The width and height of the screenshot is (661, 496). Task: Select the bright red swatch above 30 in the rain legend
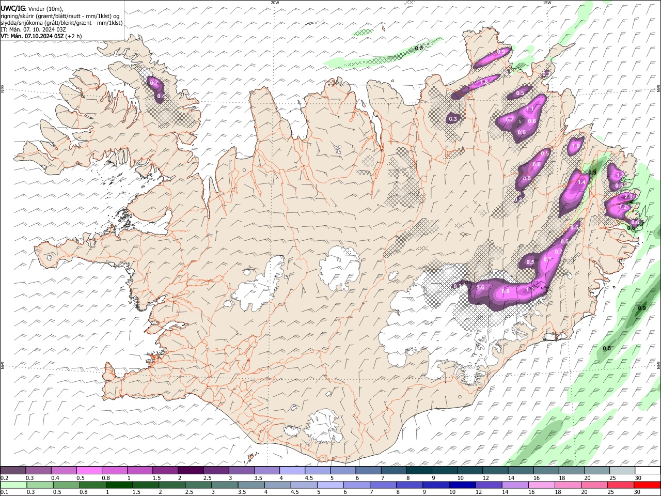[x=648, y=485]
